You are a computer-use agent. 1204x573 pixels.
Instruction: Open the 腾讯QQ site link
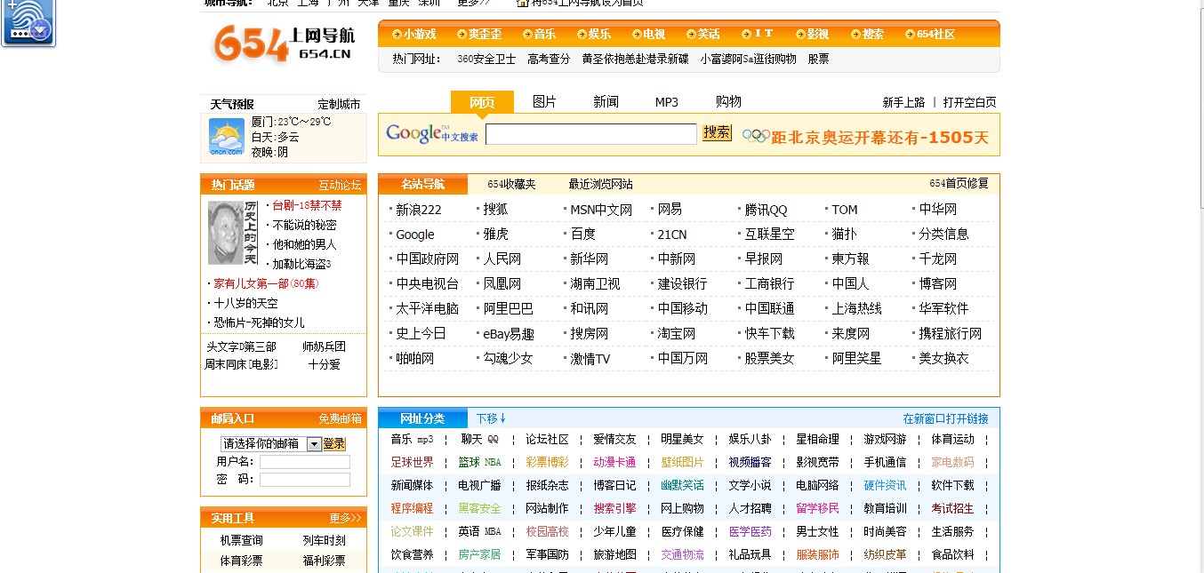(x=767, y=210)
